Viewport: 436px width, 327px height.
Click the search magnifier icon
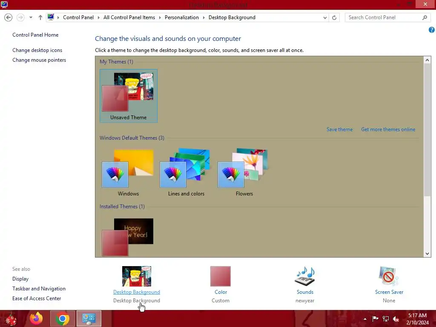[425, 17]
